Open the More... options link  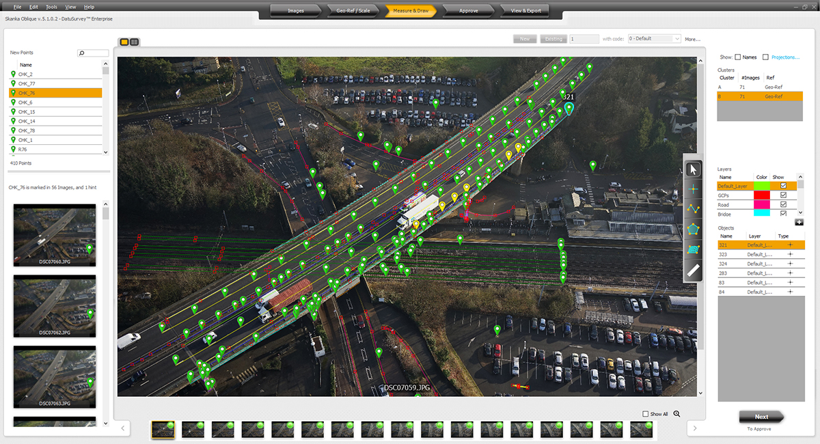pos(692,39)
